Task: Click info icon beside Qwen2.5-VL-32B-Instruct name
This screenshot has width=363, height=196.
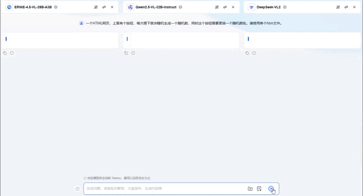Action: [x=180, y=7]
